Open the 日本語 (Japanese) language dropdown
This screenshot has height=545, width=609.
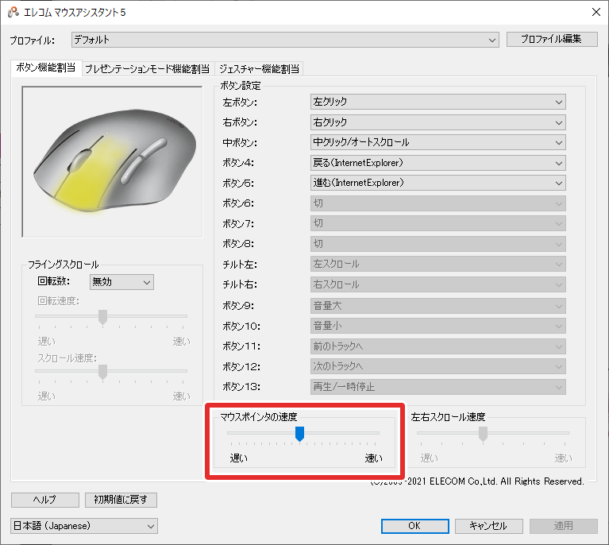pyautogui.click(x=84, y=526)
